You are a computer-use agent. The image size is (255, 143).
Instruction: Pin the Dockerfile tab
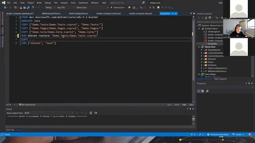(x=173, y=14)
